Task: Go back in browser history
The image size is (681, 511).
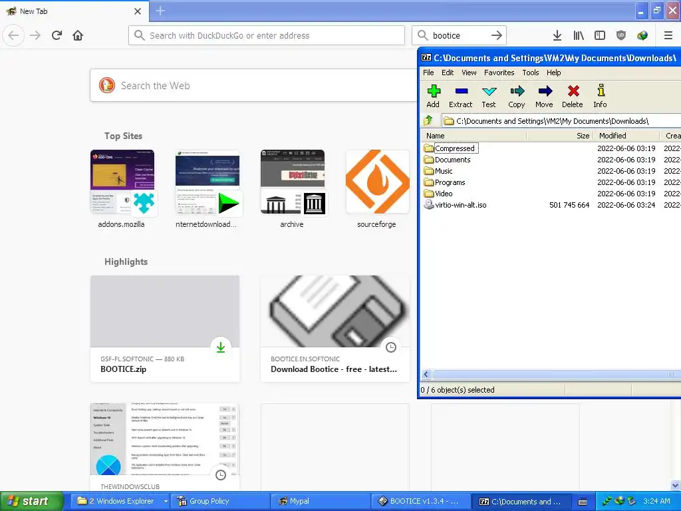Action: (13, 35)
